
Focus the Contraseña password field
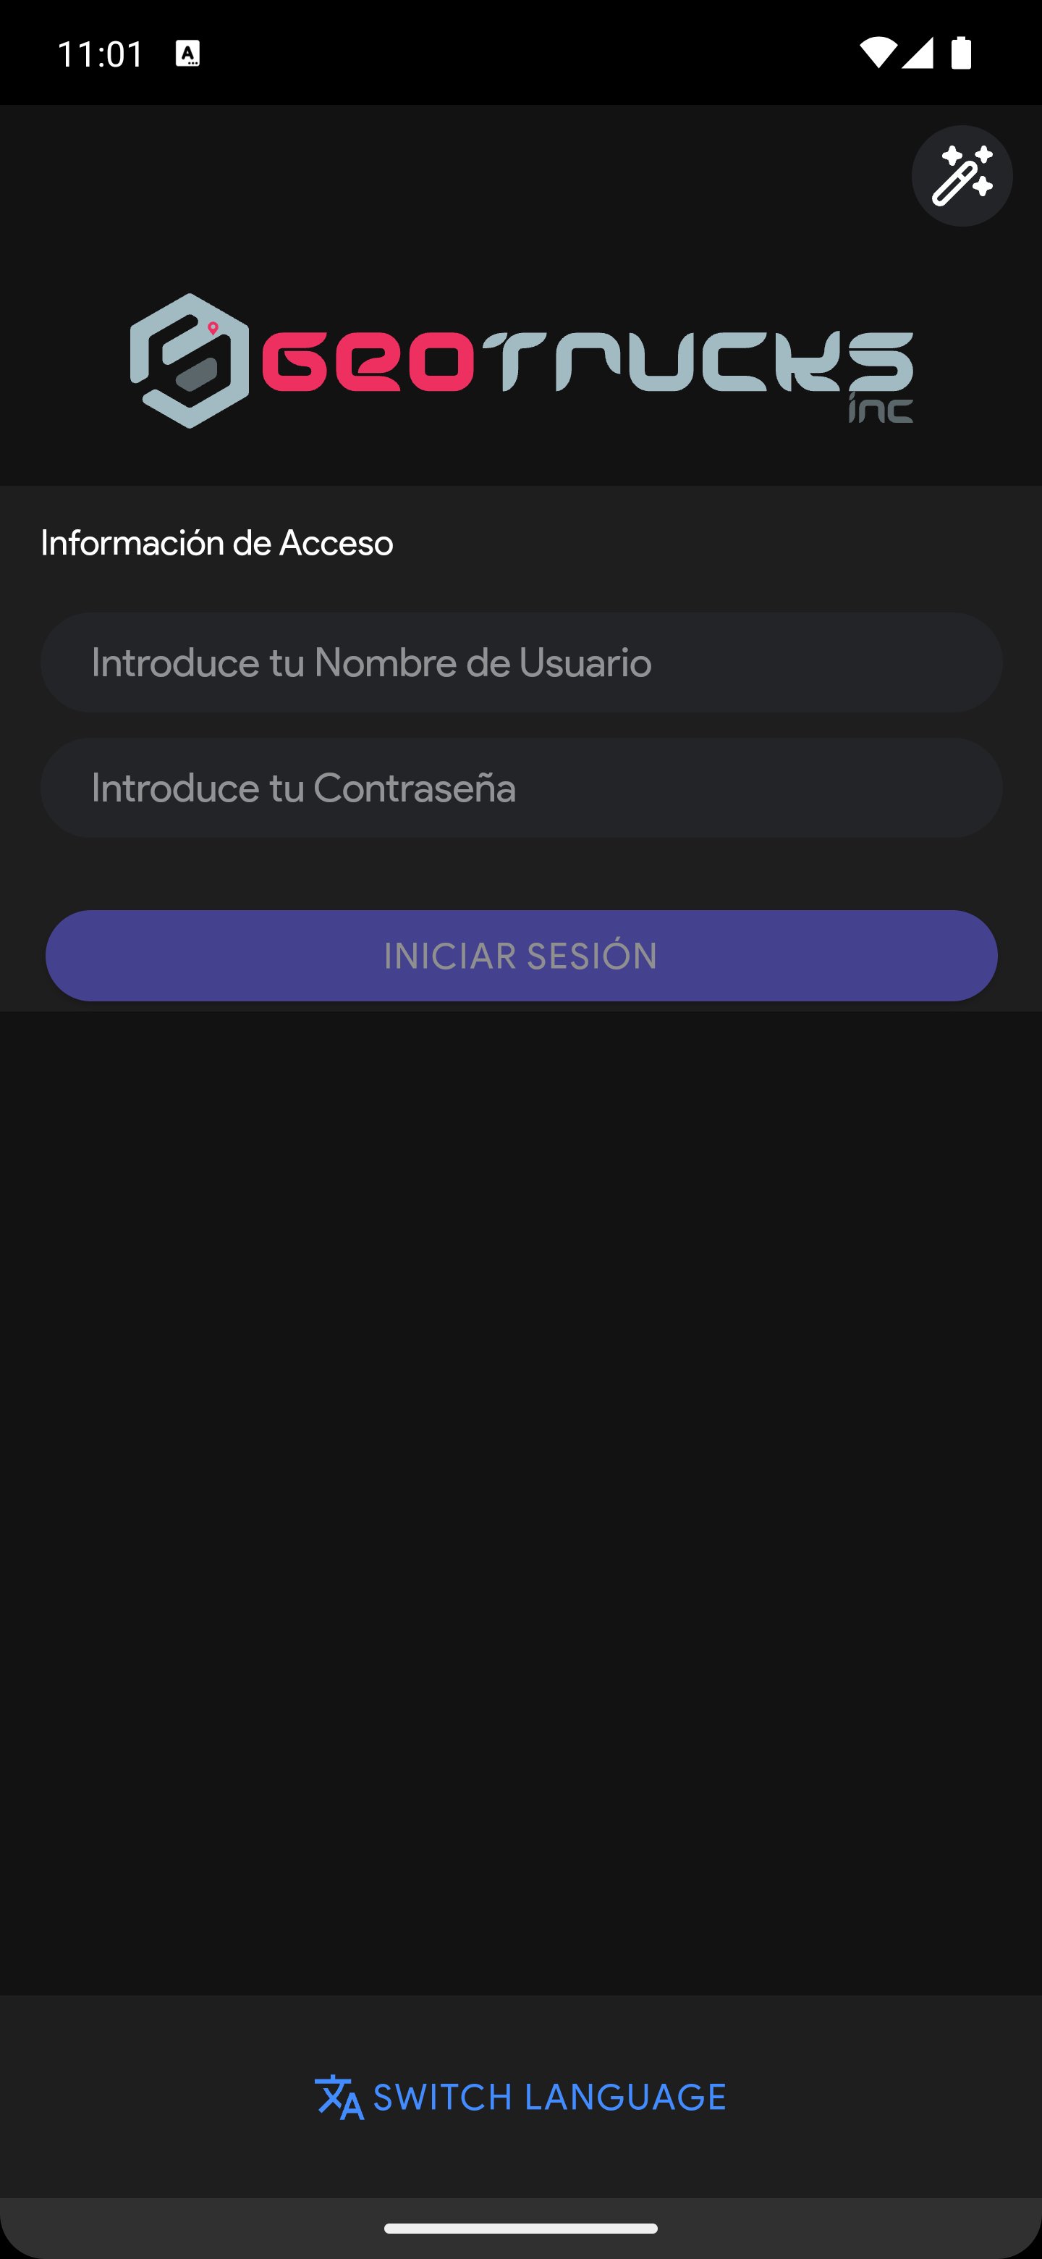click(522, 788)
